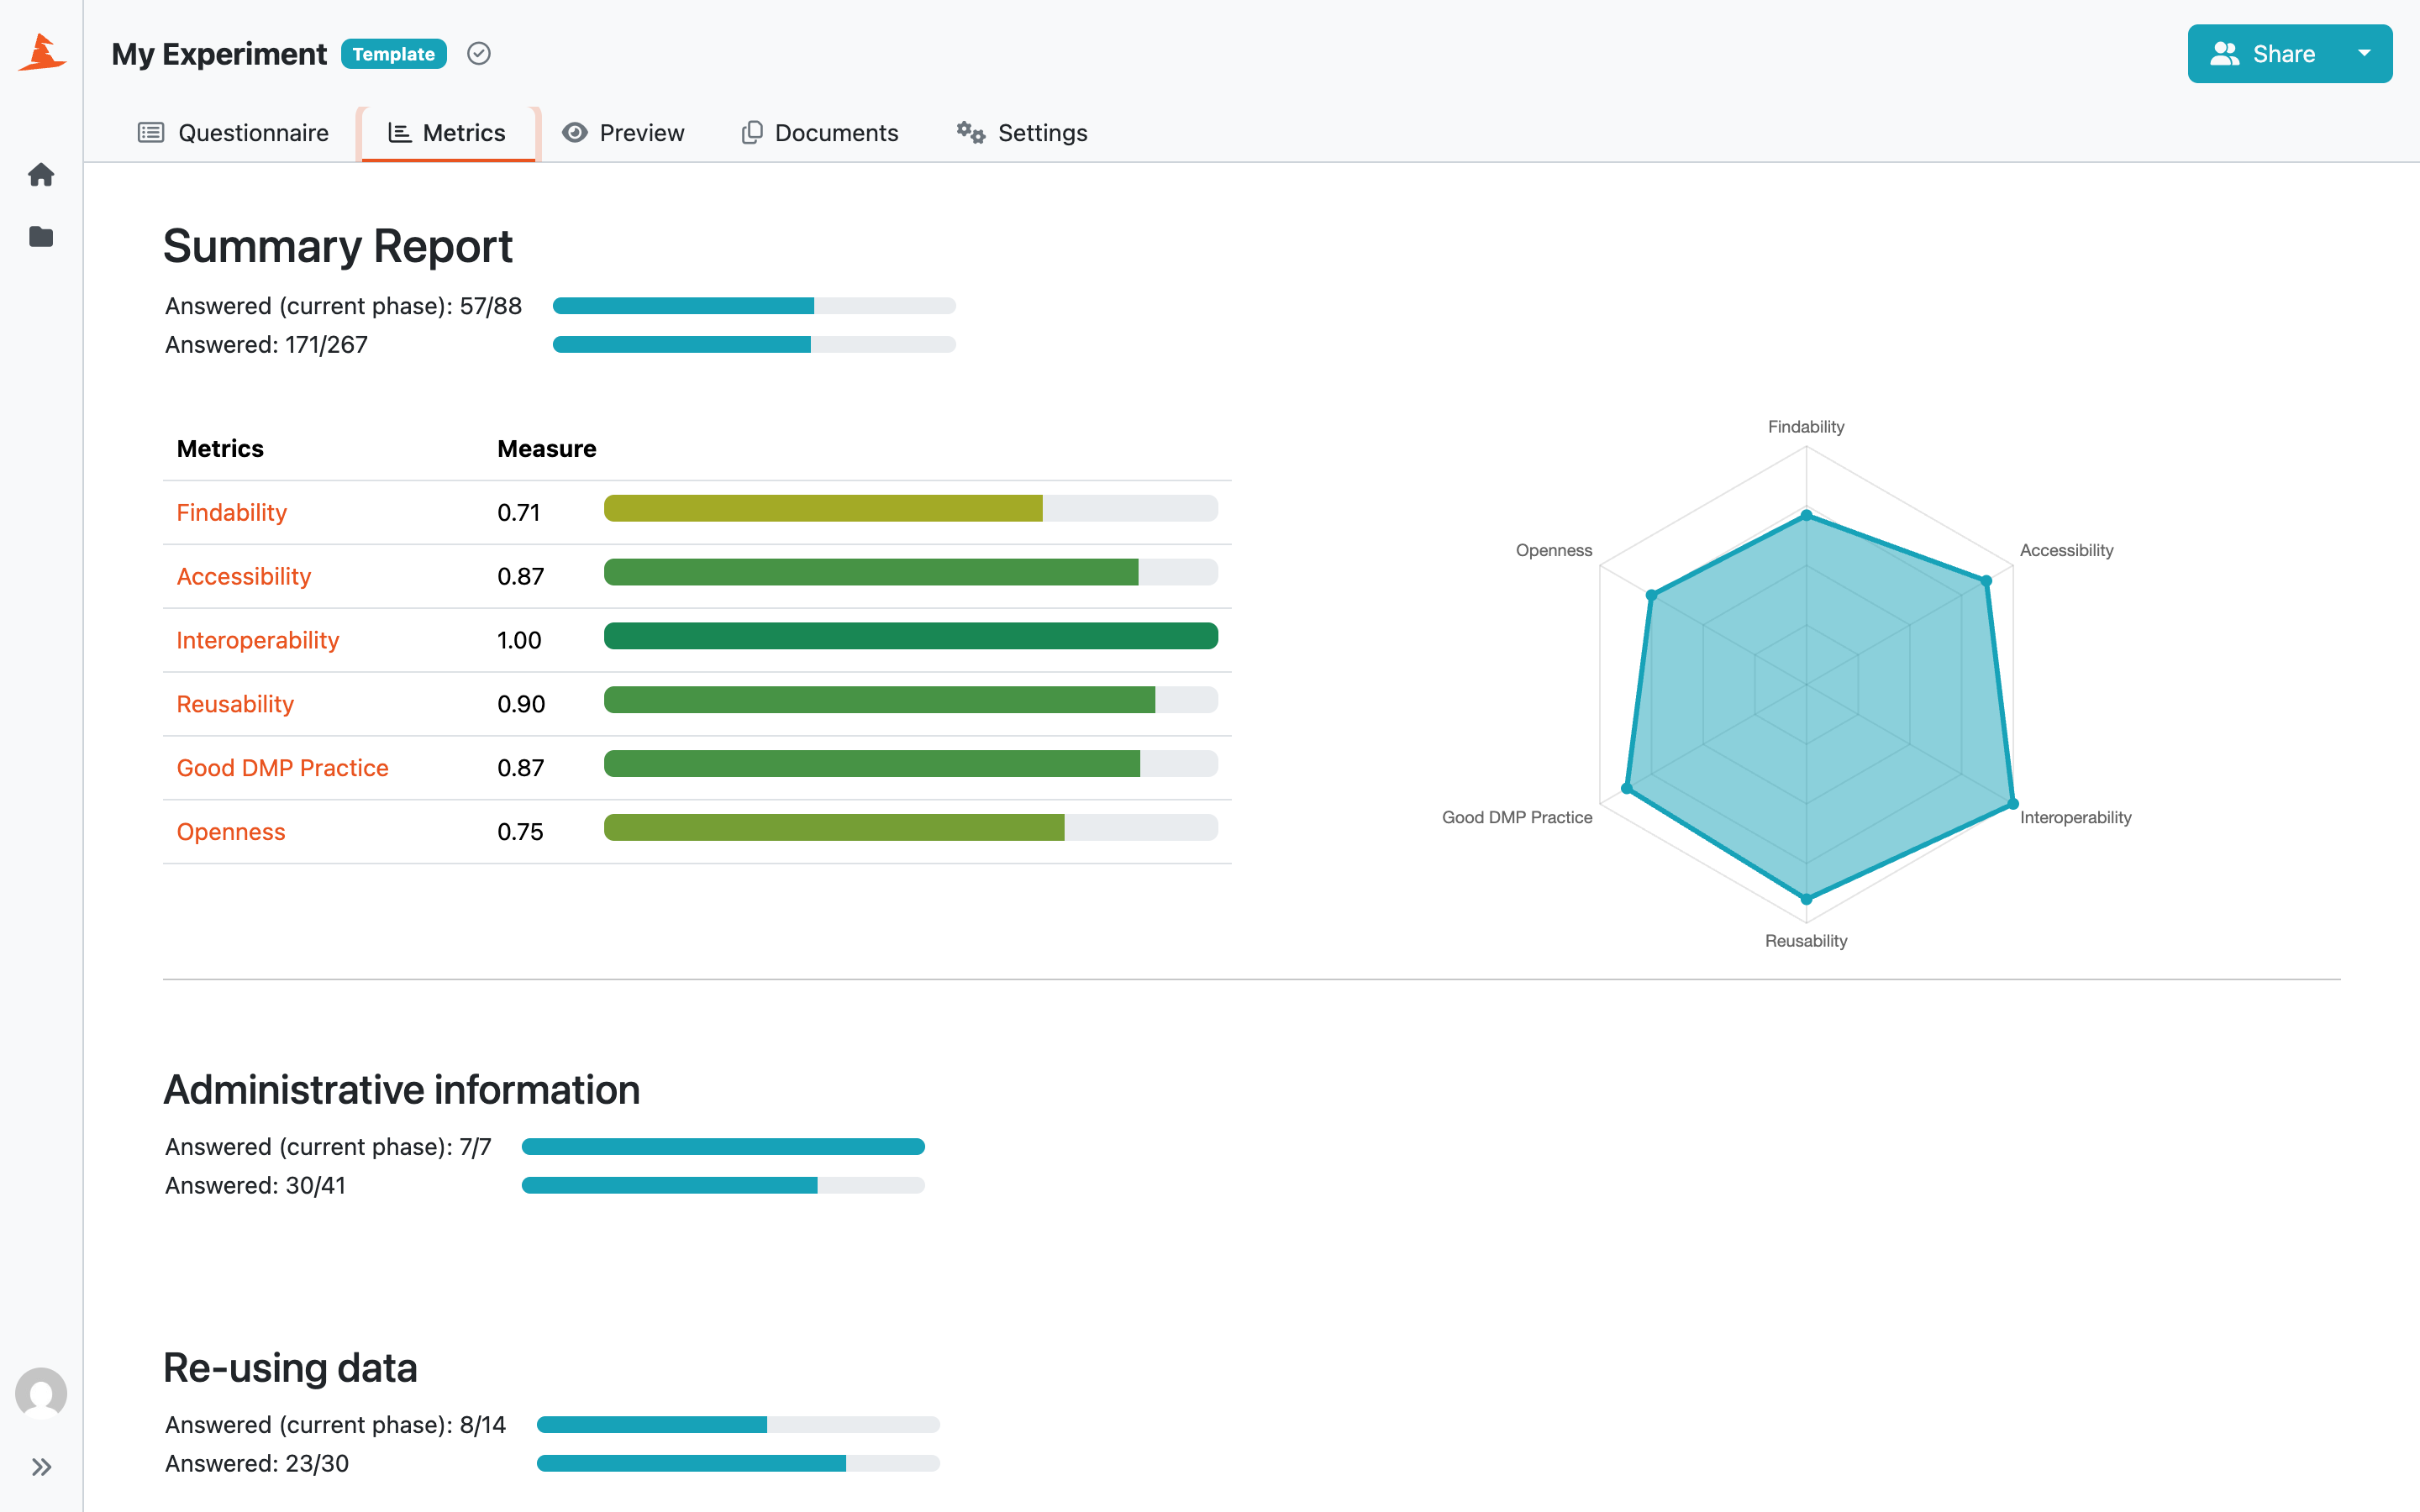Screen dimensions: 2420x1512
Task: Go to the Documents tab
Action: coord(820,133)
